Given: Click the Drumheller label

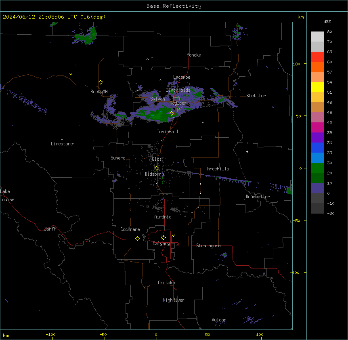Looking at the screenshot, I should [x=258, y=197].
